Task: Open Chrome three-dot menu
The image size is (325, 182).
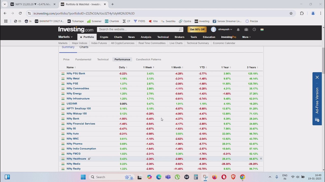Action: (x=320, y=13)
